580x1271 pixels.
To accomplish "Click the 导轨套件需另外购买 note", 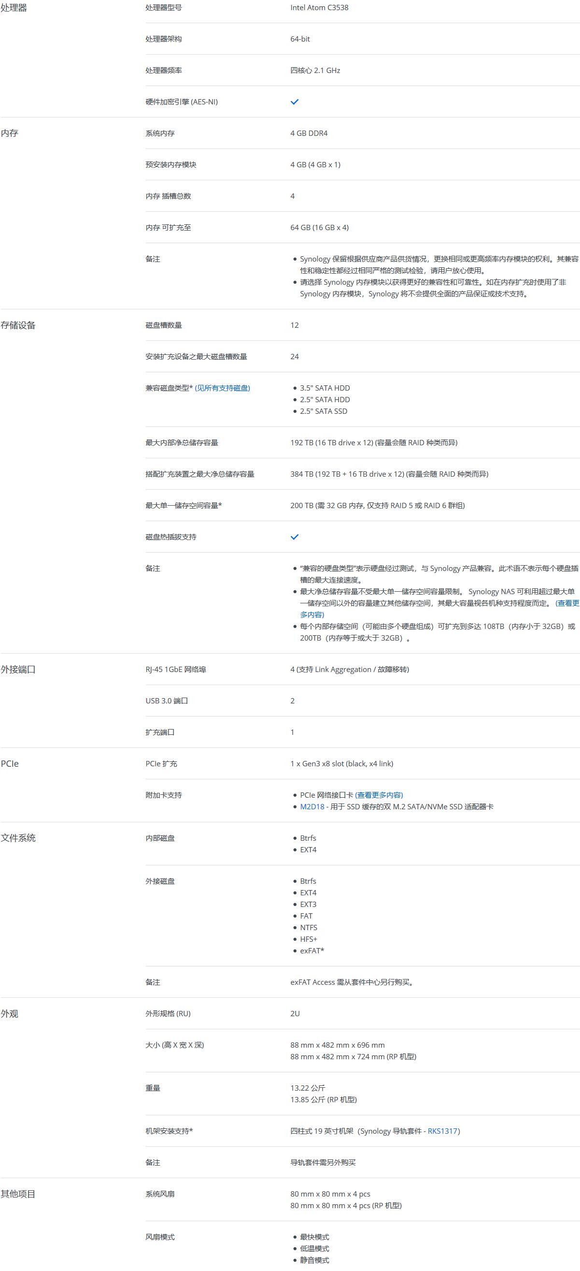I will [323, 1162].
